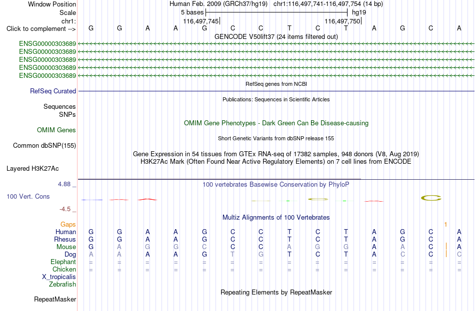The width and height of the screenshot is (475, 311).
Task: Click the 4.88 upper conservation axis value
Action: click(x=64, y=184)
